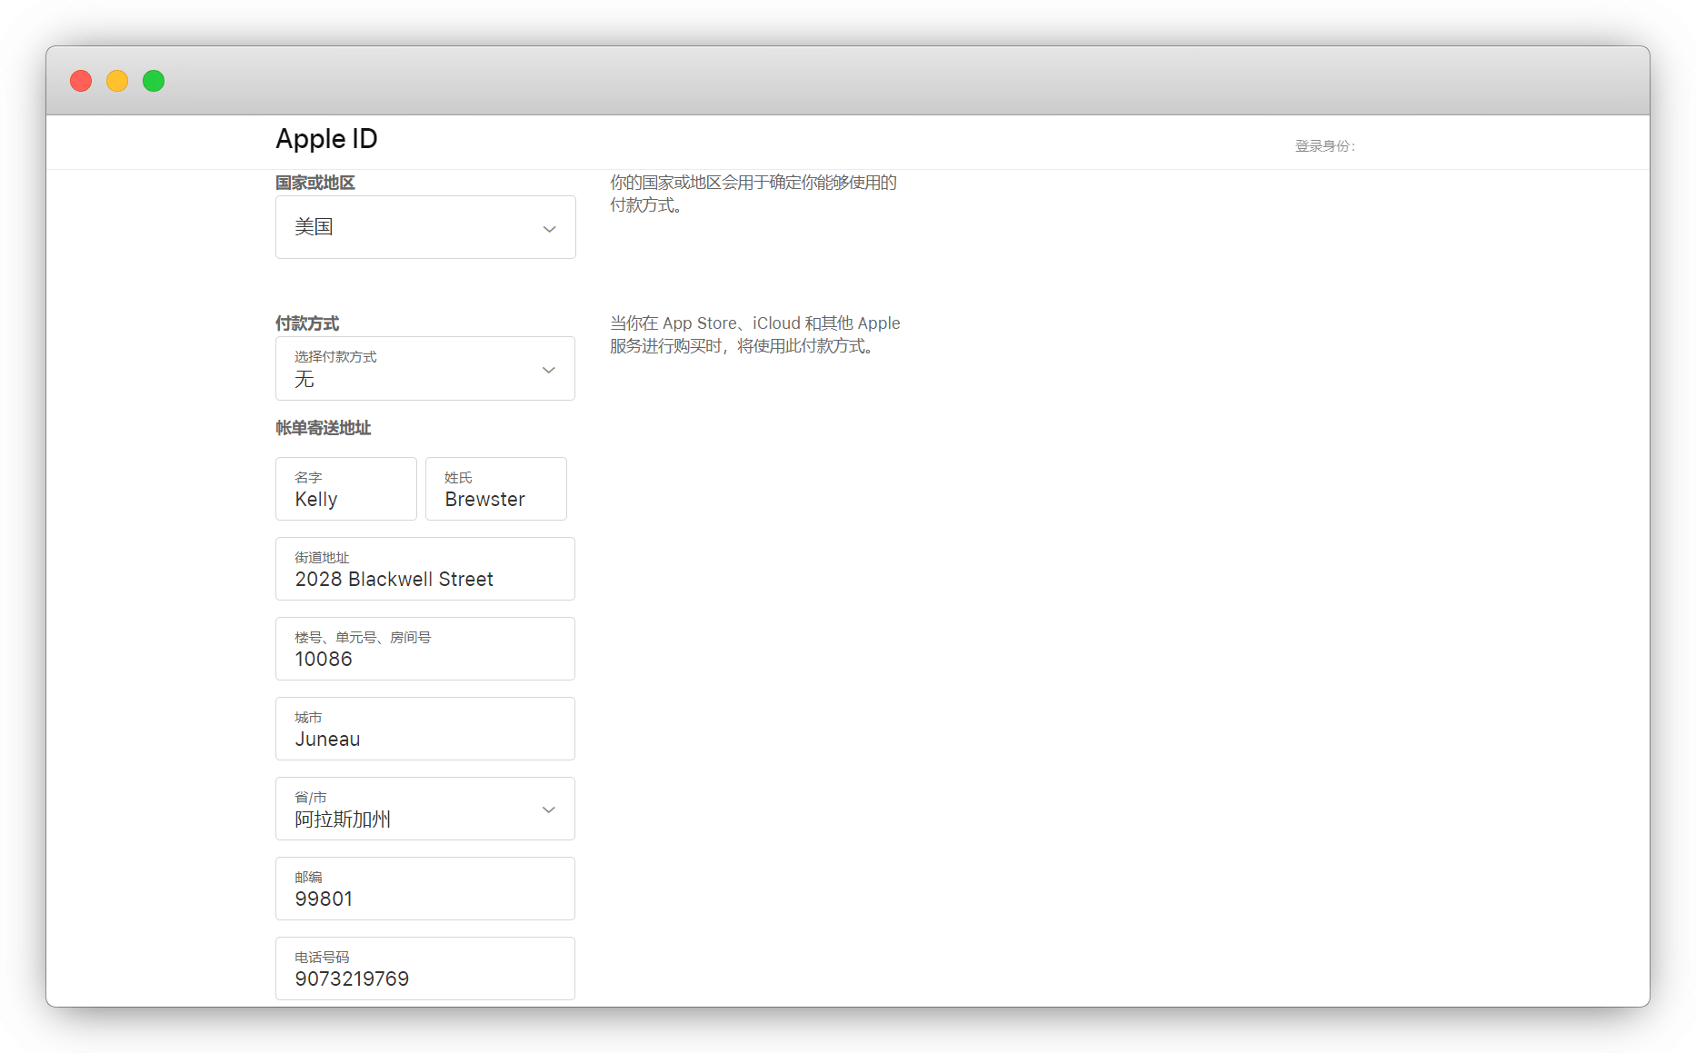The width and height of the screenshot is (1696, 1053).
Task: Click the 城市 field containing Juneau
Action: tap(425, 730)
